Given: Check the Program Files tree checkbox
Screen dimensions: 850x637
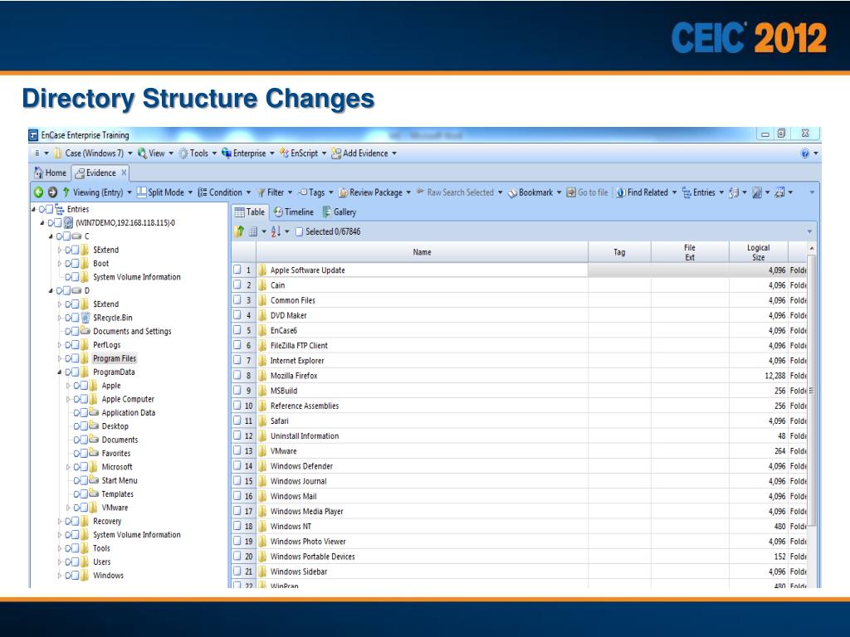Looking at the screenshot, I should (76, 358).
